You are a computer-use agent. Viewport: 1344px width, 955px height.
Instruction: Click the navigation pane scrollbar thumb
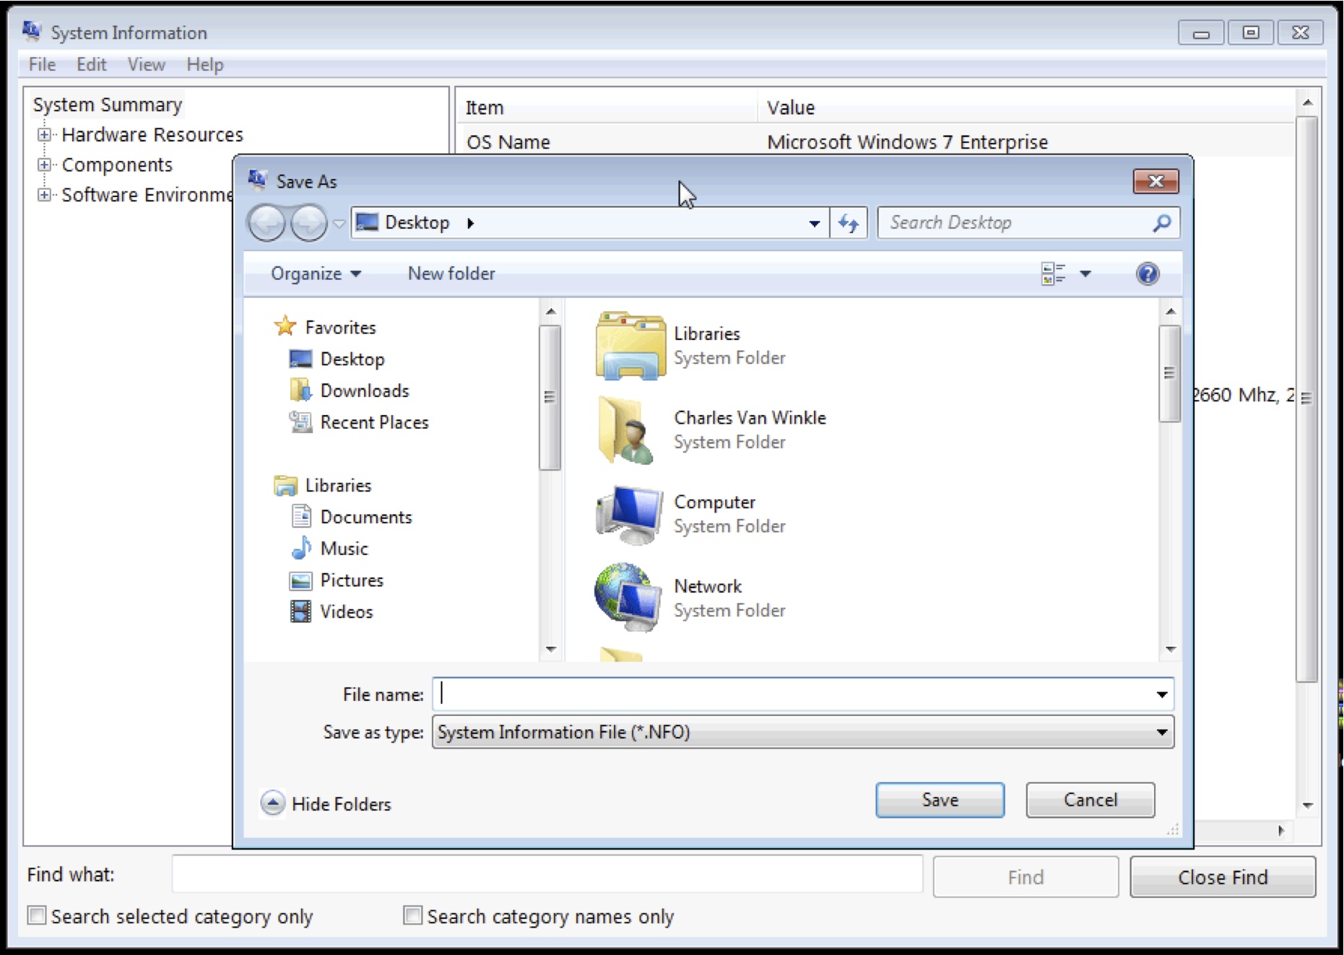(550, 397)
